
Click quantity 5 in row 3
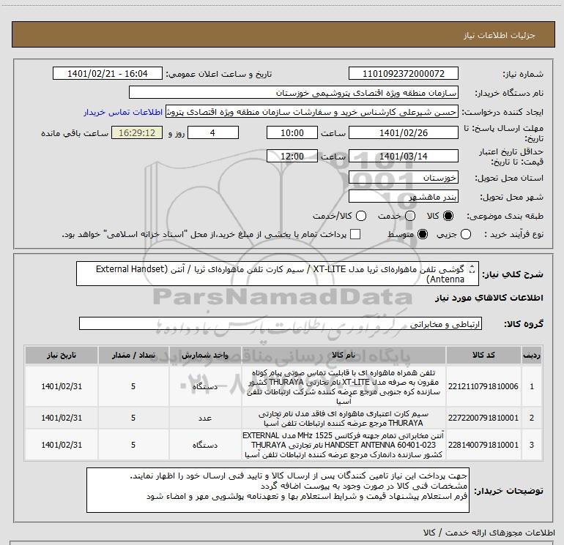[x=133, y=445]
